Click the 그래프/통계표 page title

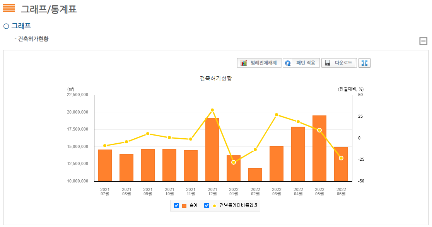pyautogui.click(x=49, y=9)
